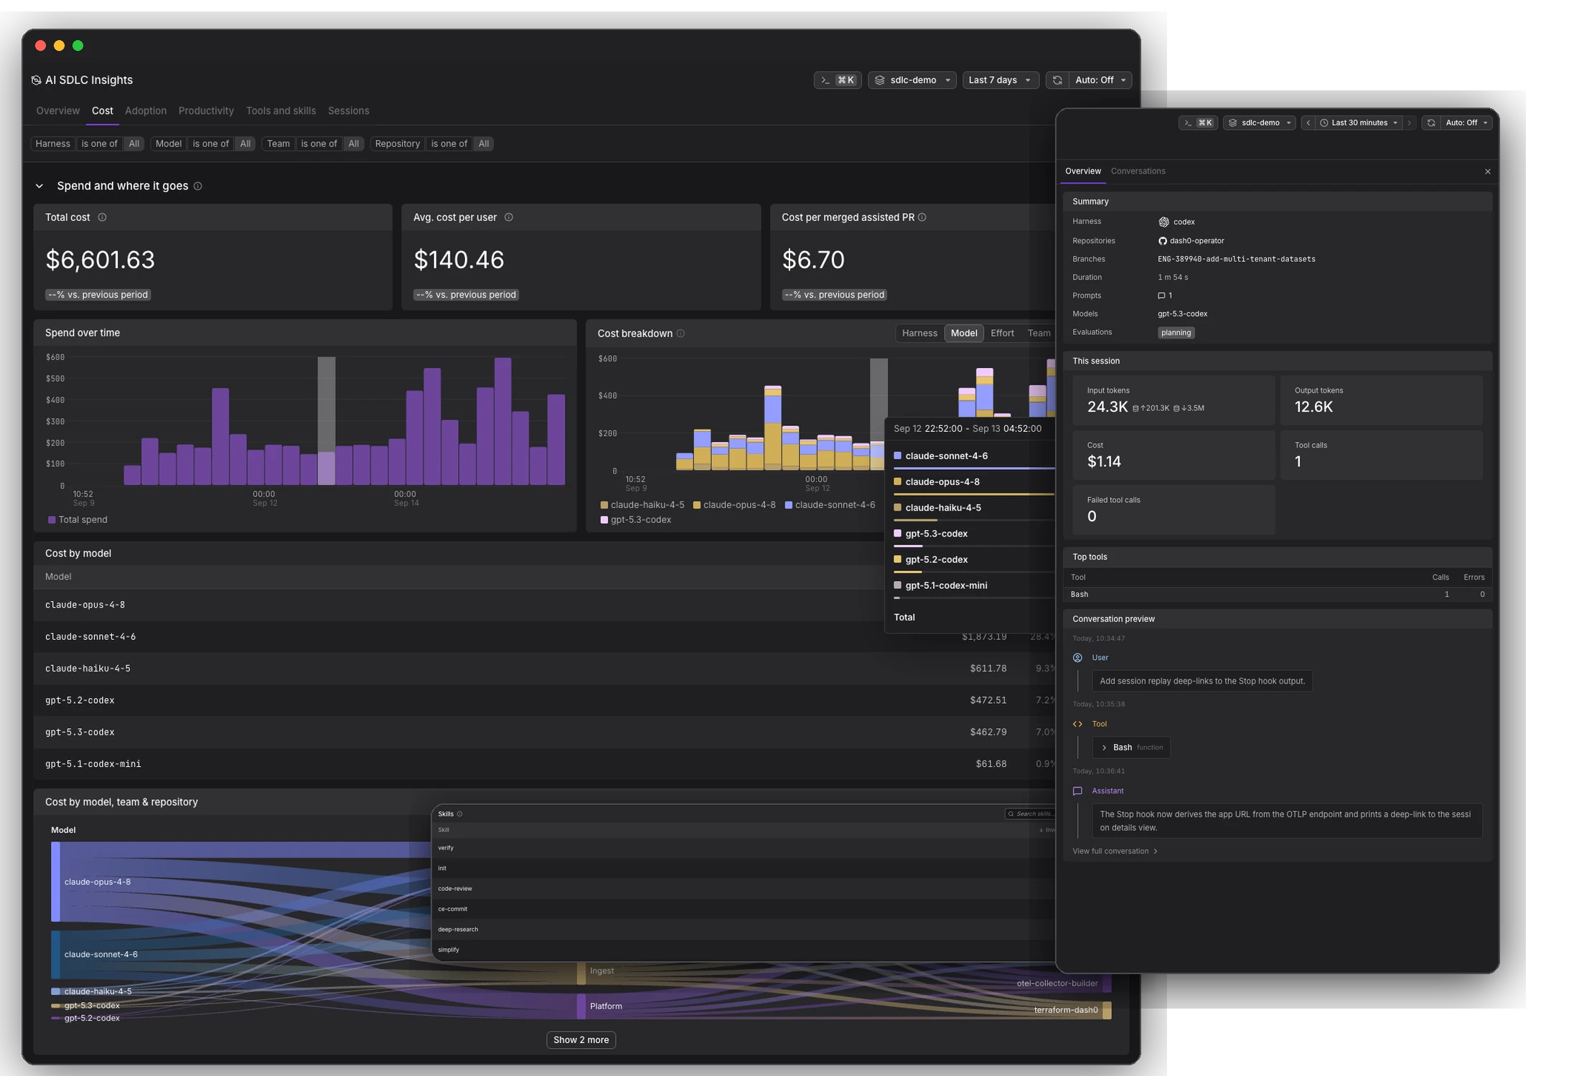Click the planning evaluation tag
Viewport: 1579px width, 1076px height.
1176,333
